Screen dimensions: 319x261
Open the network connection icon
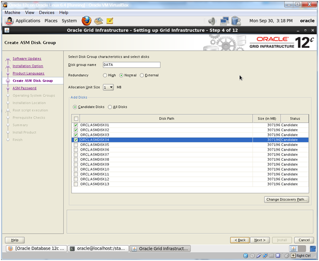click(x=224, y=21)
